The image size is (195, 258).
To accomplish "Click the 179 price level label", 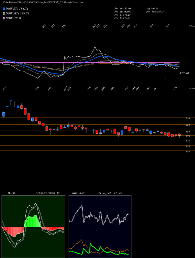I will point(188,136).
